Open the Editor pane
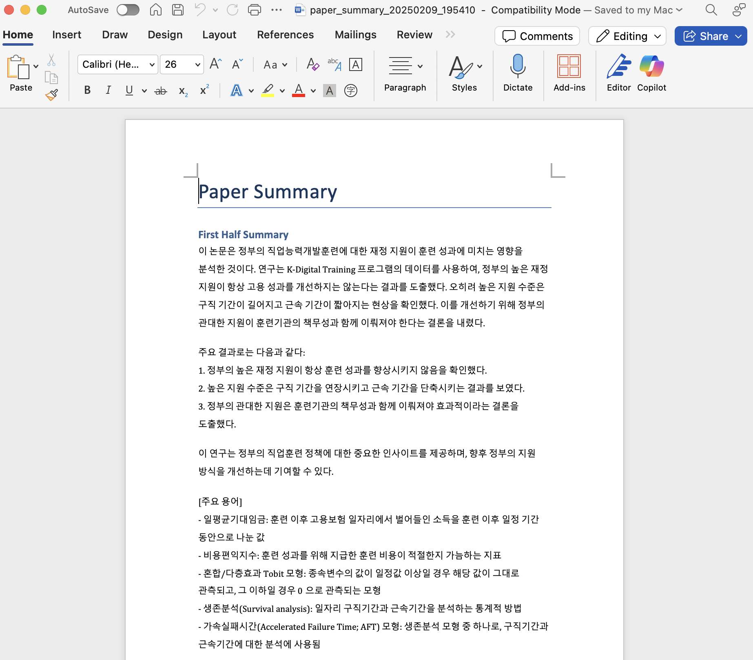Viewport: 753px width, 660px height. (x=619, y=74)
